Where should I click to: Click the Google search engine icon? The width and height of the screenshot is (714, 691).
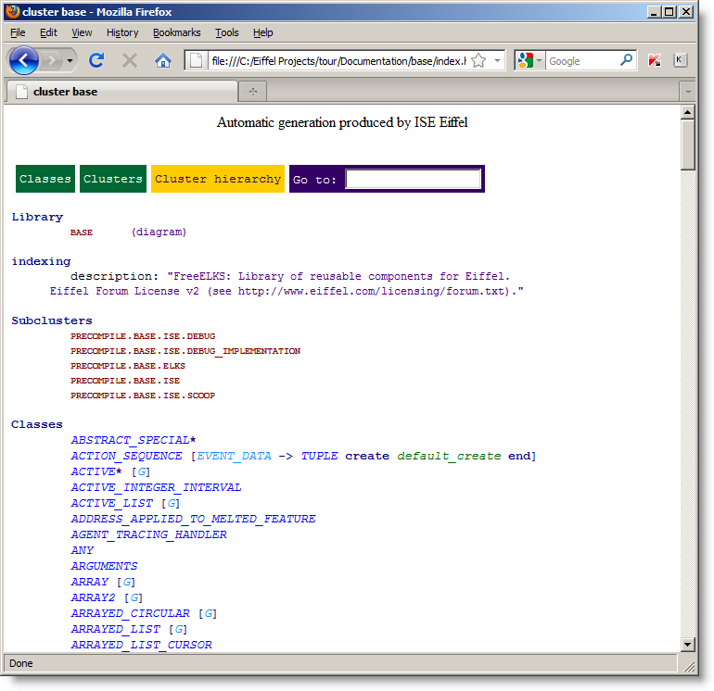[526, 60]
